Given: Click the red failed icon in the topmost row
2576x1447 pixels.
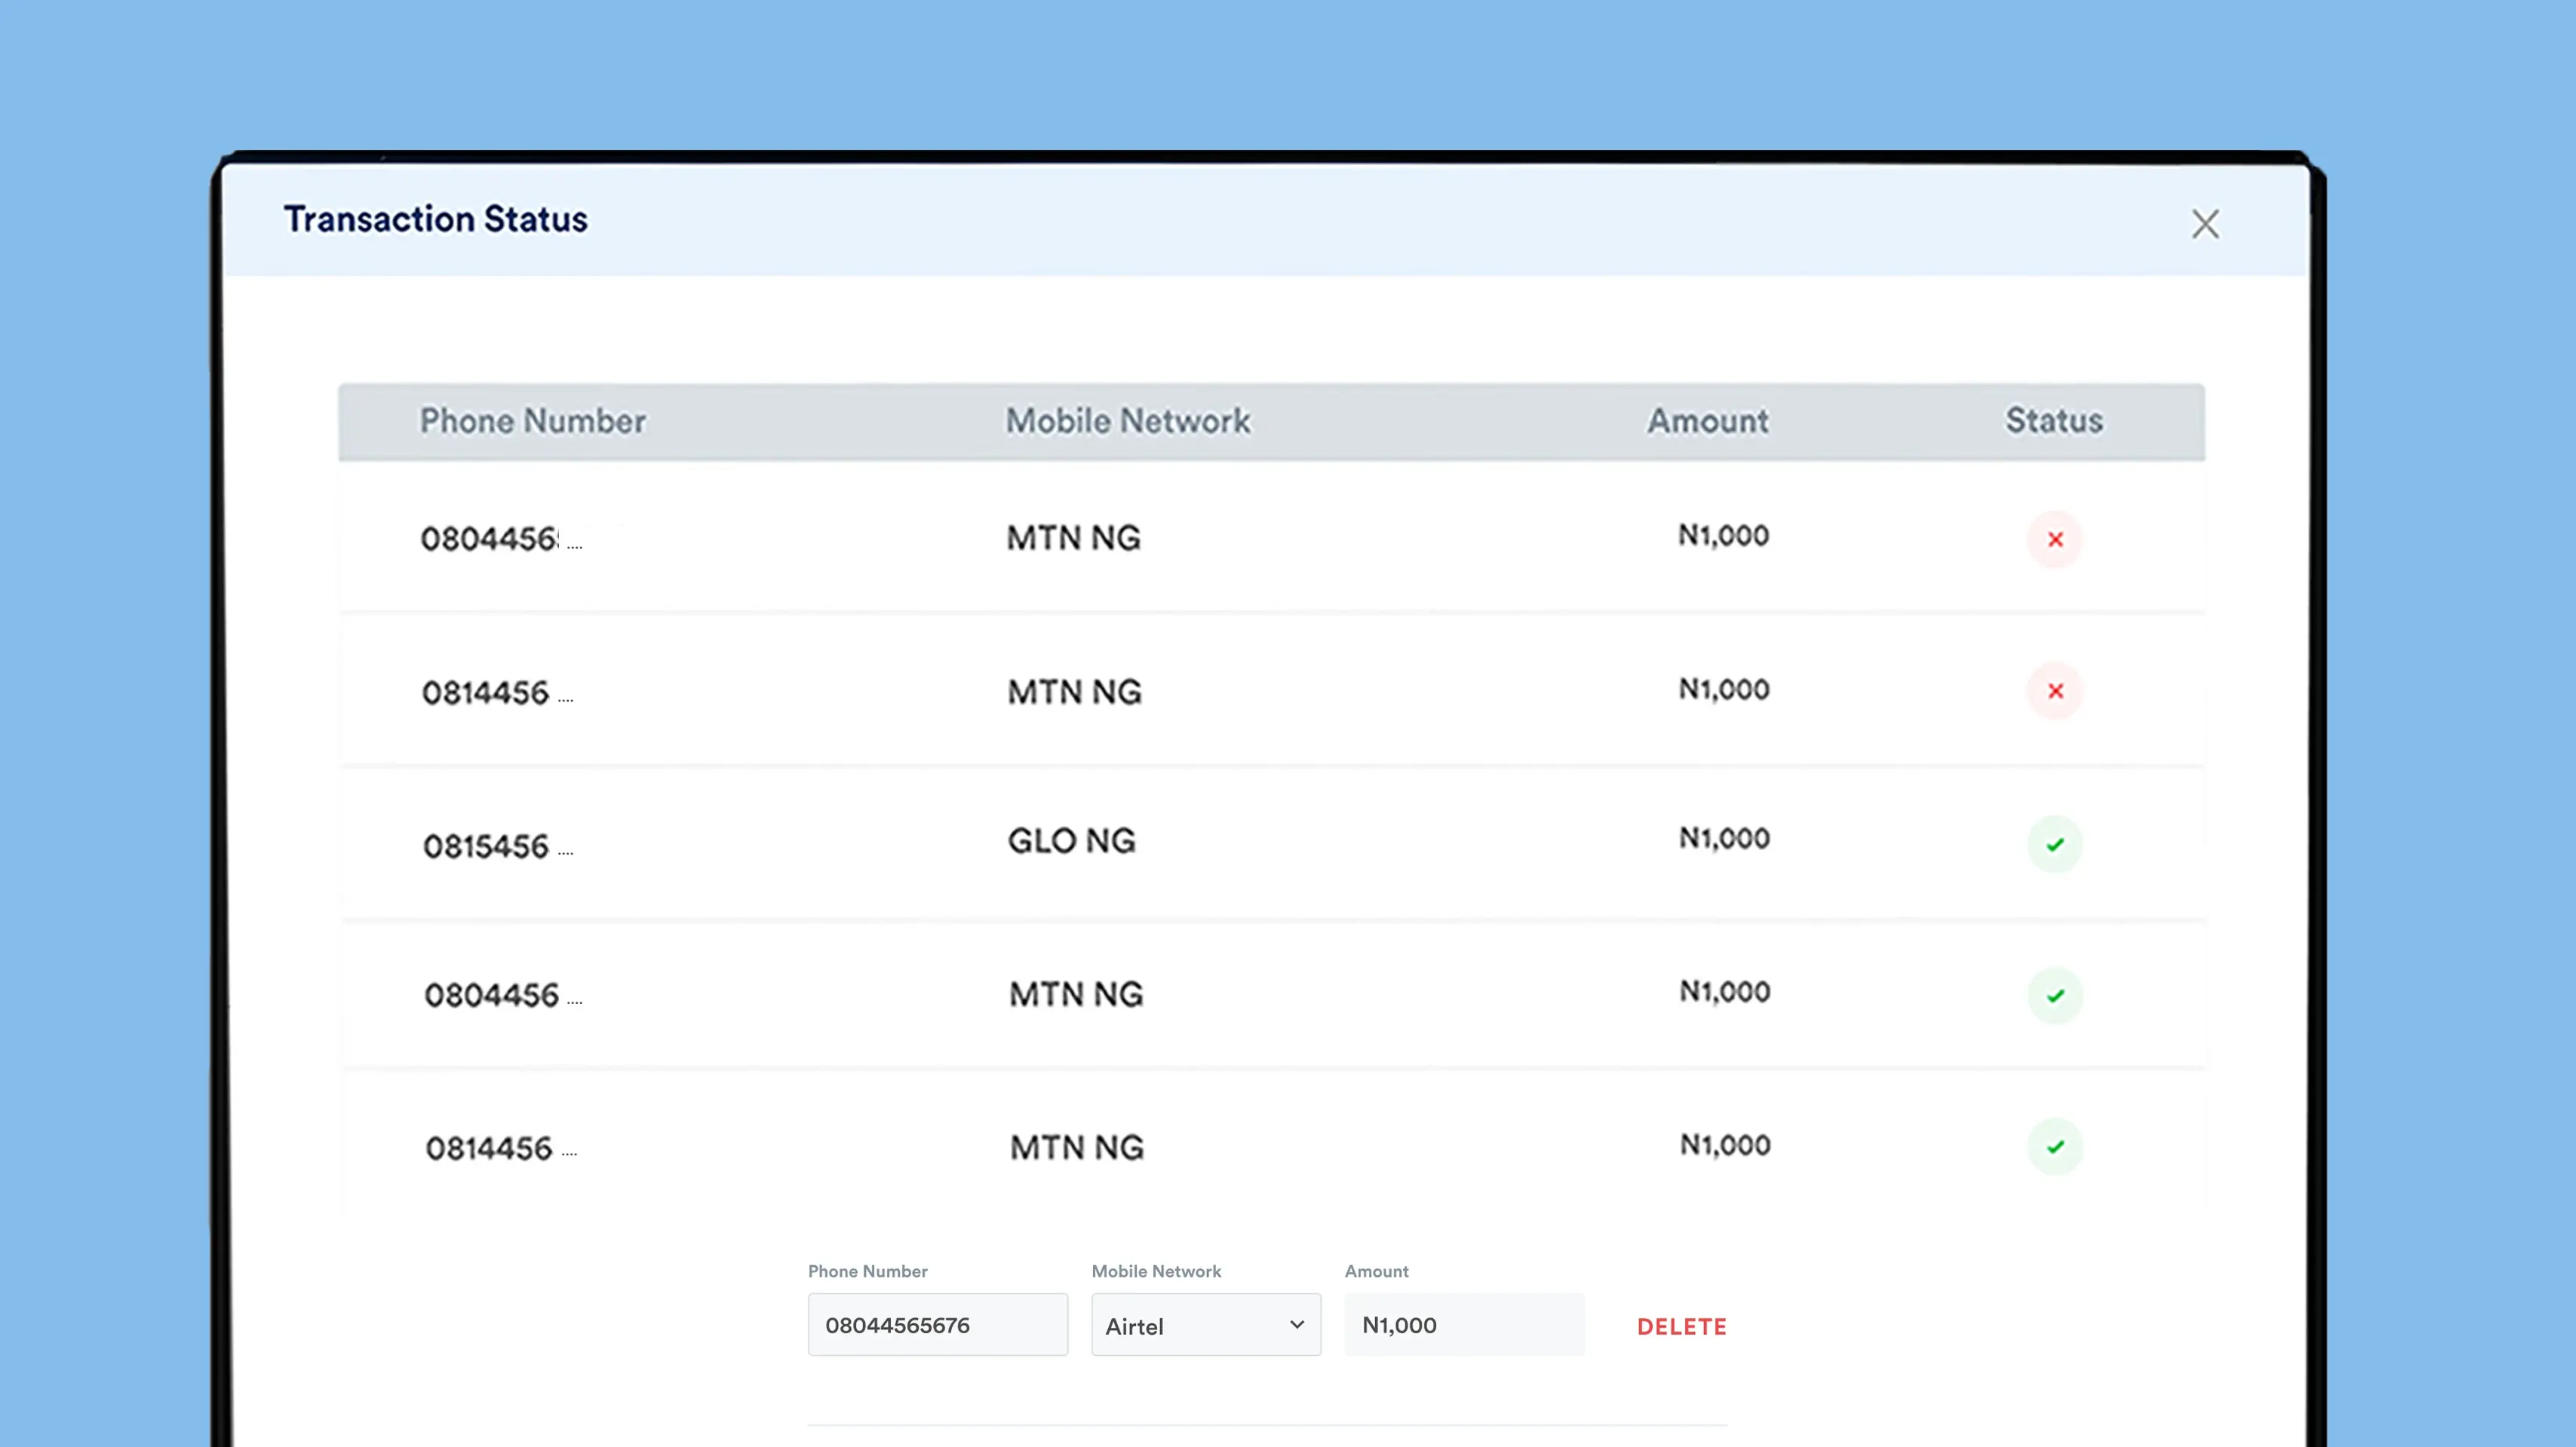Looking at the screenshot, I should (x=2055, y=540).
